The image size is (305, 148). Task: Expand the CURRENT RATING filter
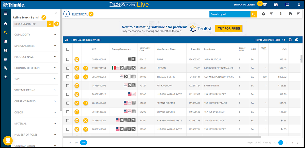(36, 101)
